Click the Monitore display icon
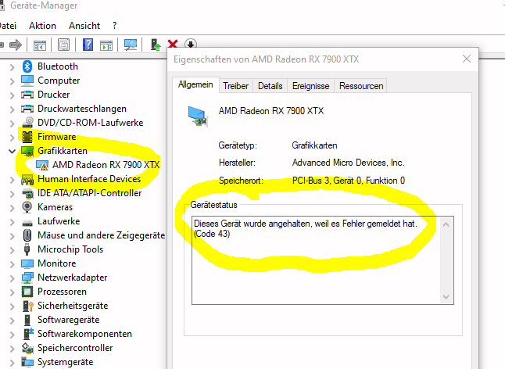505x369 pixels. (x=27, y=263)
